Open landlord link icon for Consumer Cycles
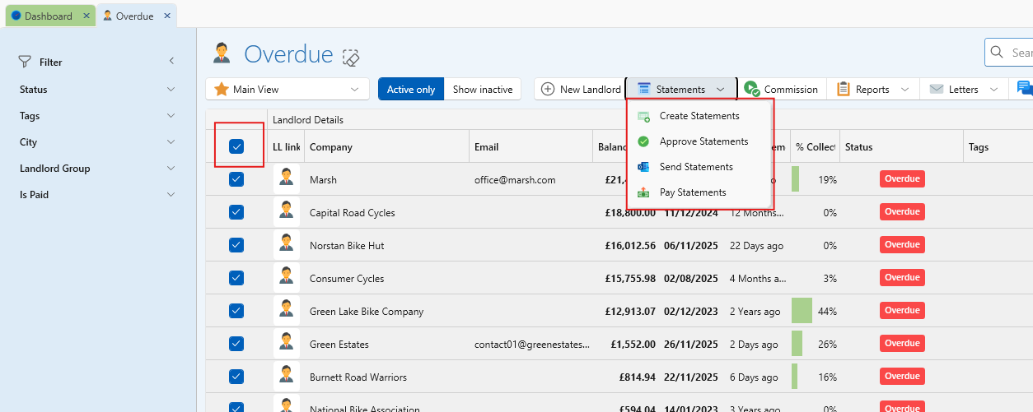The height and width of the screenshot is (412, 1033). pyautogui.click(x=287, y=278)
